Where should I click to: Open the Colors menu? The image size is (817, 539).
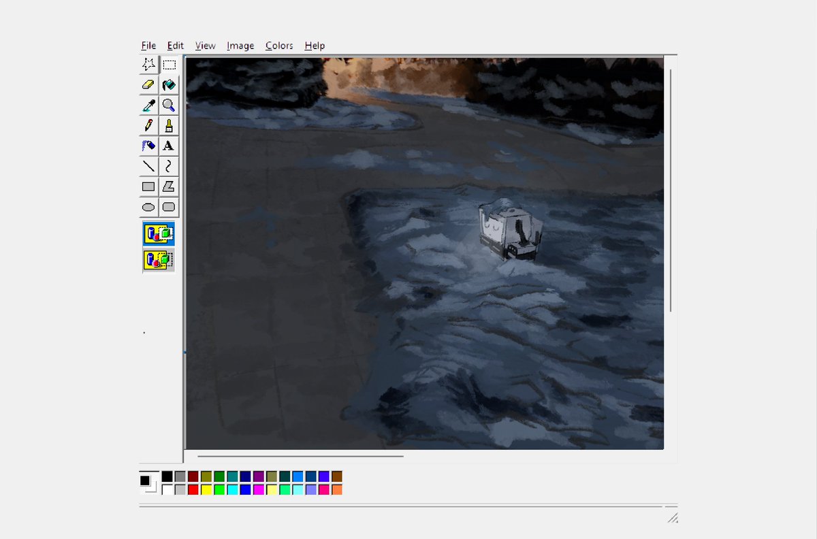pos(279,46)
